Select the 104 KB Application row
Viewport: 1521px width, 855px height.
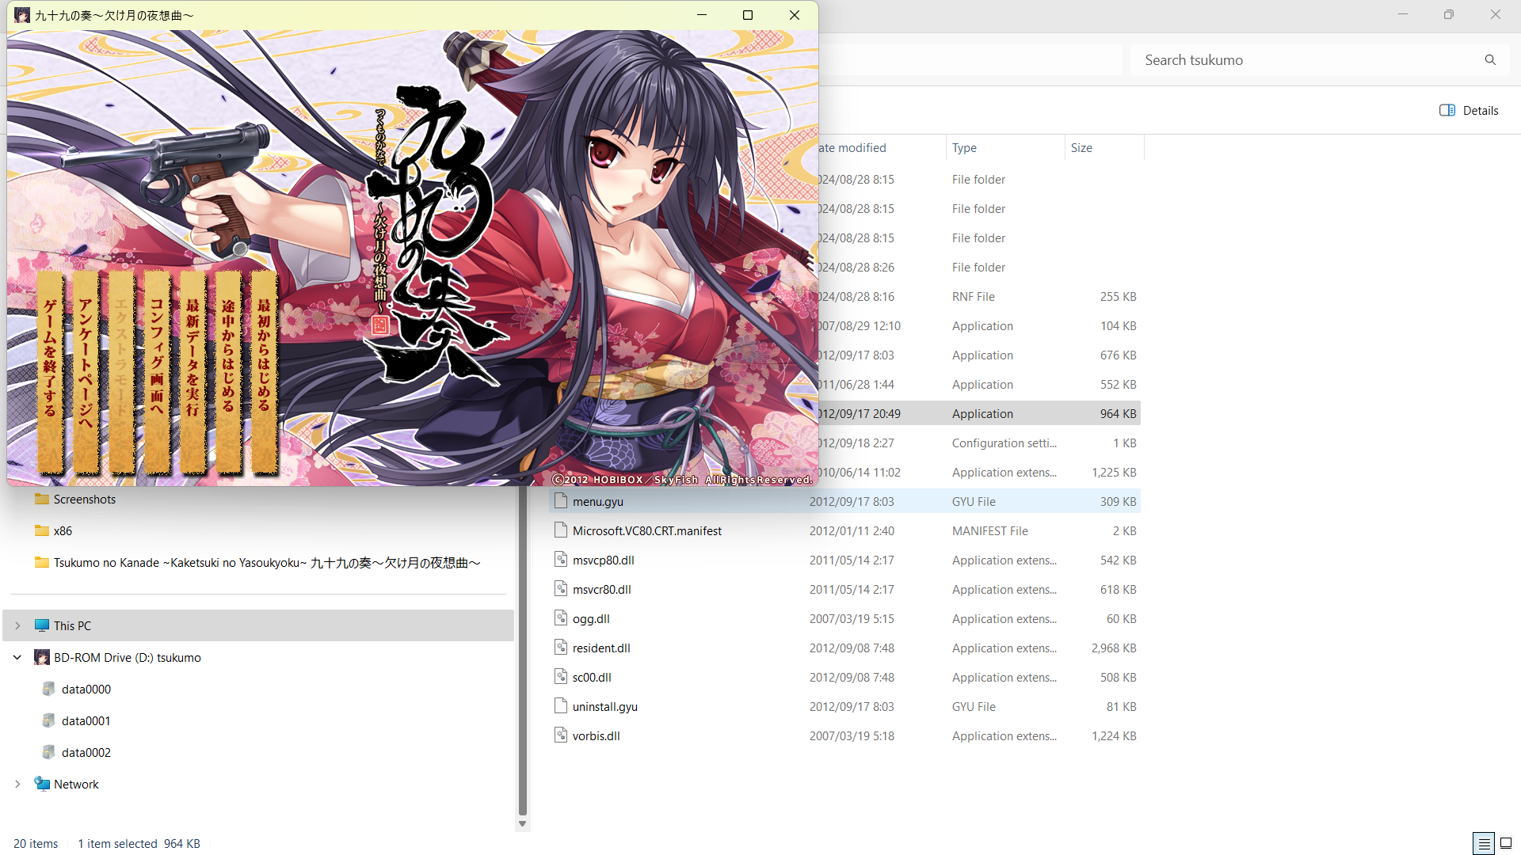(979, 325)
